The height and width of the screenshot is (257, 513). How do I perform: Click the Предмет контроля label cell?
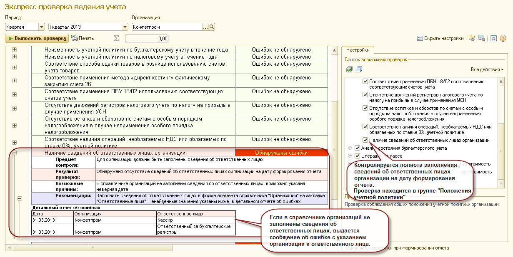pyautogui.click(x=63, y=162)
